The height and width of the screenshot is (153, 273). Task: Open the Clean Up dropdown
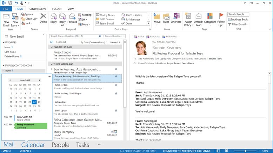point(29,19)
